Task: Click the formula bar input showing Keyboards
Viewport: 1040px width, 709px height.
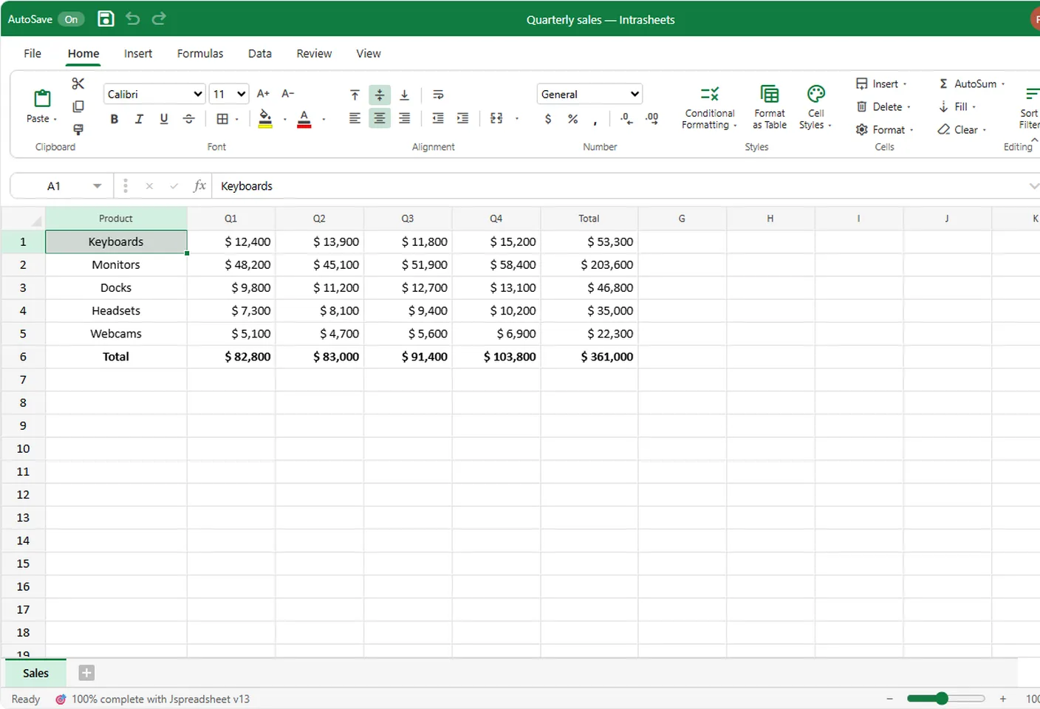Action: coord(620,186)
